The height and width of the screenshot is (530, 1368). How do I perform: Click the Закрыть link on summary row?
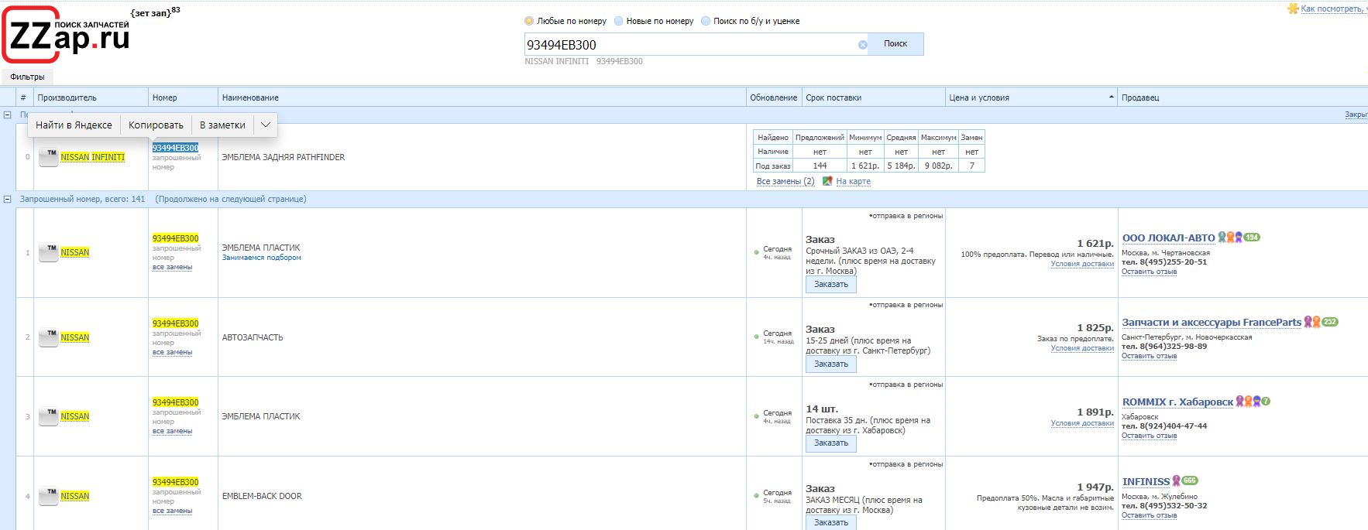click(1356, 115)
